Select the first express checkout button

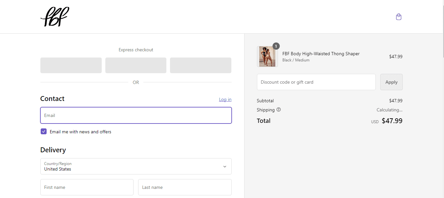click(71, 65)
